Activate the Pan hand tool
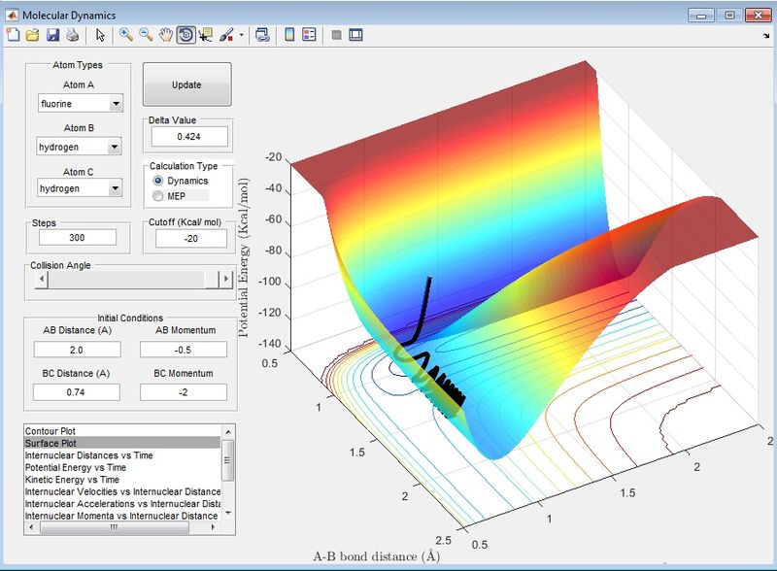Viewport: 777px width, 571px height. click(165, 35)
